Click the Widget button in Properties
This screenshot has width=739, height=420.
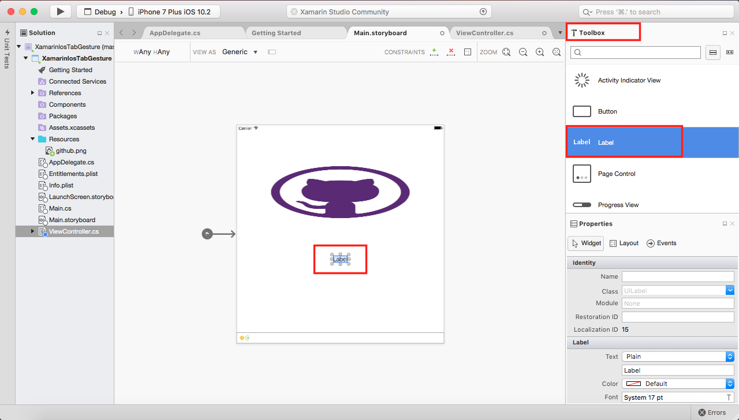(x=585, y=243)
